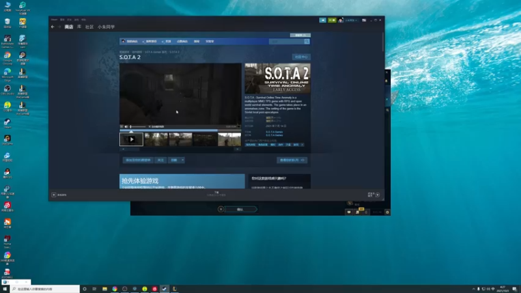
Task: Adjust the trailer volume slider
Action: (x=138, y=126)
